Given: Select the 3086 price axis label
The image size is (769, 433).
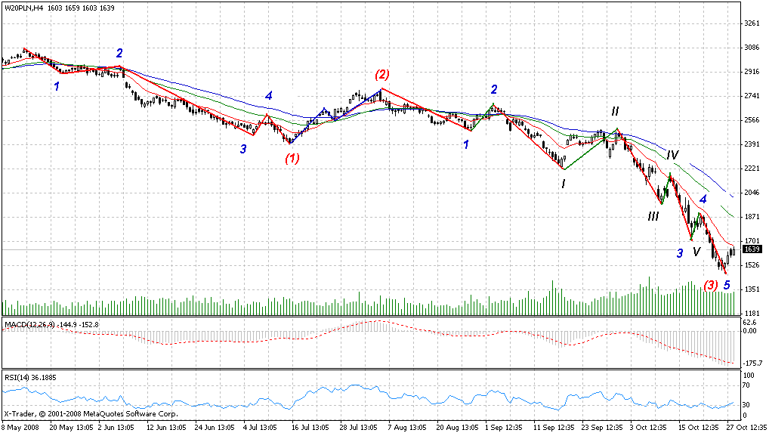Looking at the screenshot, I should coord(752,48).
